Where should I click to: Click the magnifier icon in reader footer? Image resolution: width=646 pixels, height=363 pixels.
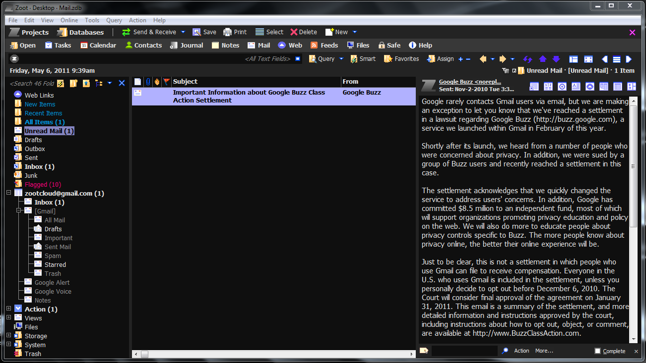click(x=505, y=351)
